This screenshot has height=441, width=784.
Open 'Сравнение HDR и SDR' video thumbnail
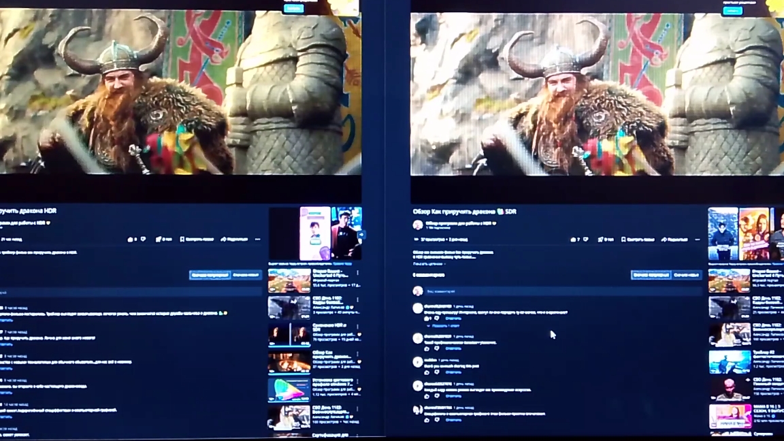click(x=289, y=335)
